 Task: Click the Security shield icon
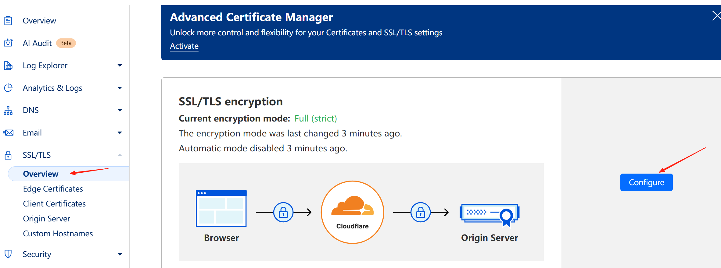tap(8, 254)
